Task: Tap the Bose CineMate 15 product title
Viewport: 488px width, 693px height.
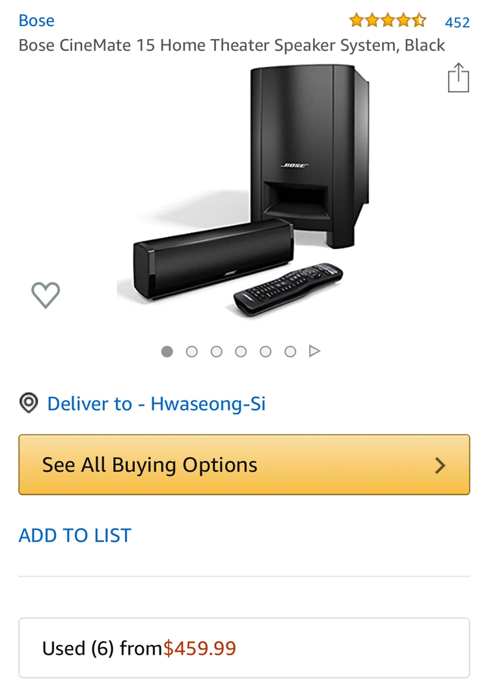Action: pos(232,46)
